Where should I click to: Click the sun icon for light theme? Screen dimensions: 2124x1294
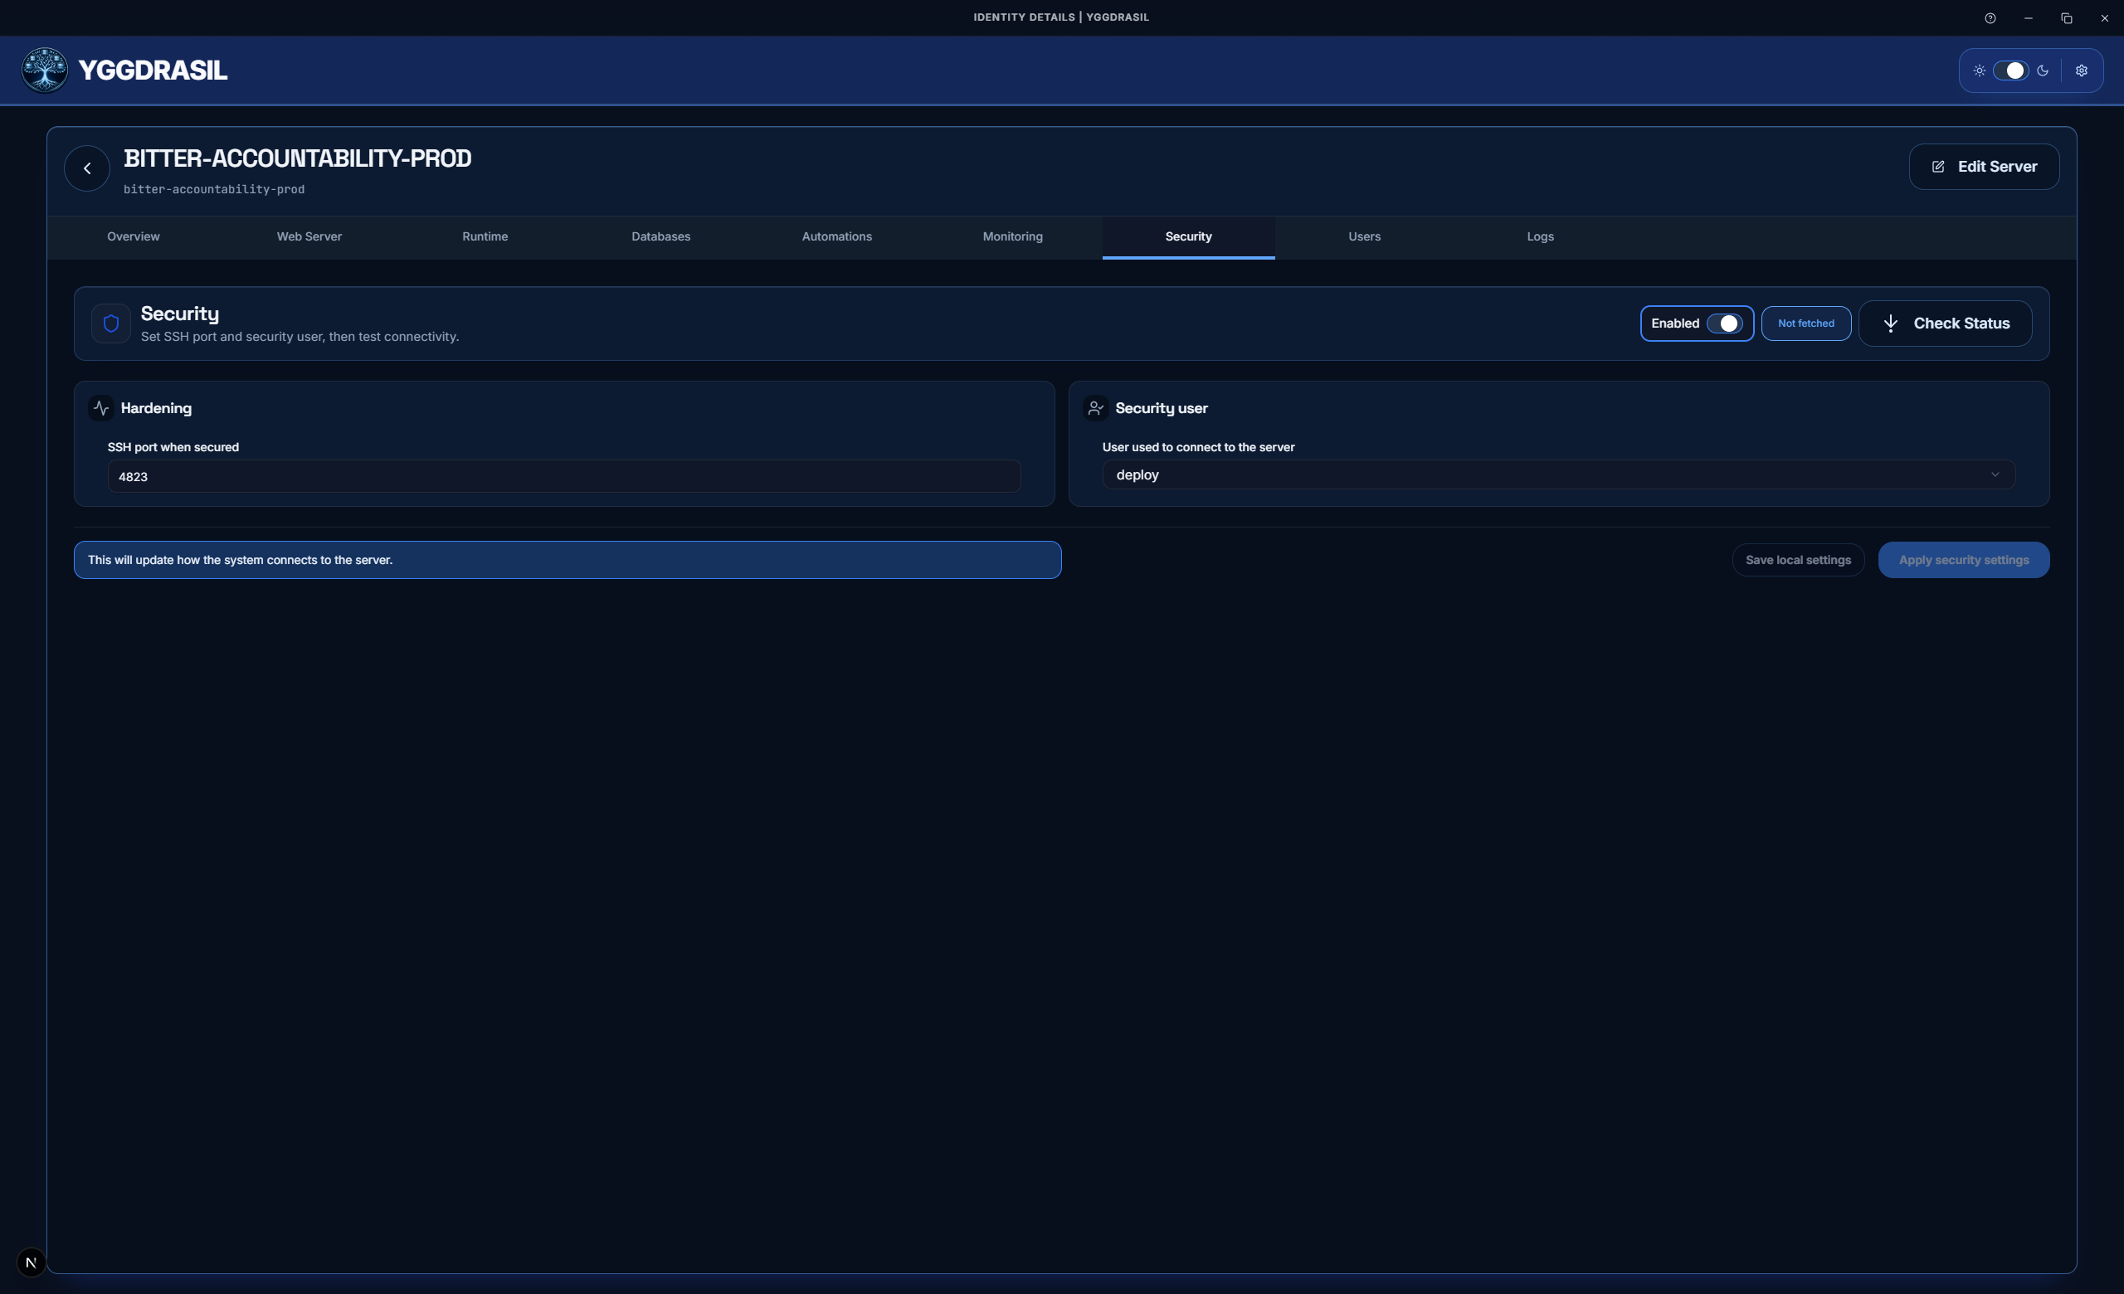tap(1979, 71)
